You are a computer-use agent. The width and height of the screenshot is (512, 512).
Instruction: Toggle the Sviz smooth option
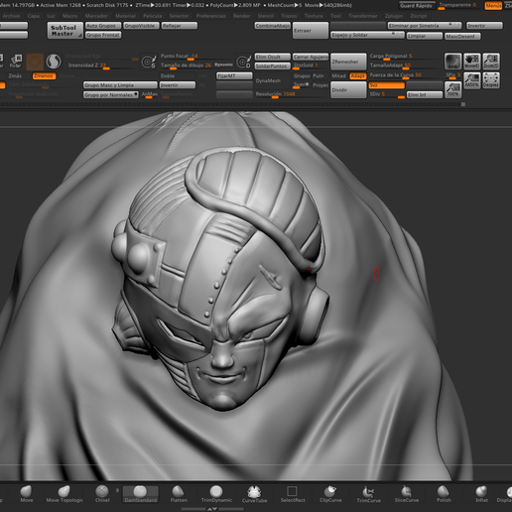click(386, 85)
